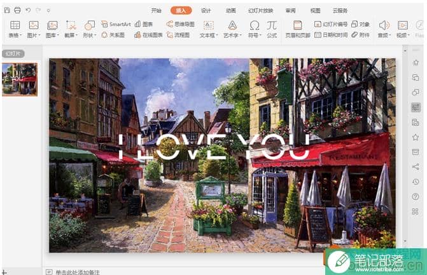This screenshot has width=427, height=275.
Task: Open the 云服务 cloud services tab
Action: [x=340, y=11]
